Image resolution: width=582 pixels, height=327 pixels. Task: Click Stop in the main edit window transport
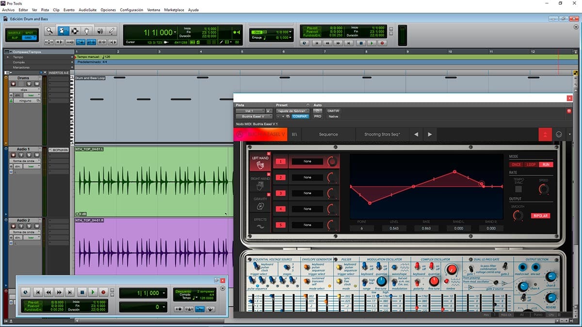coord(360,43)
